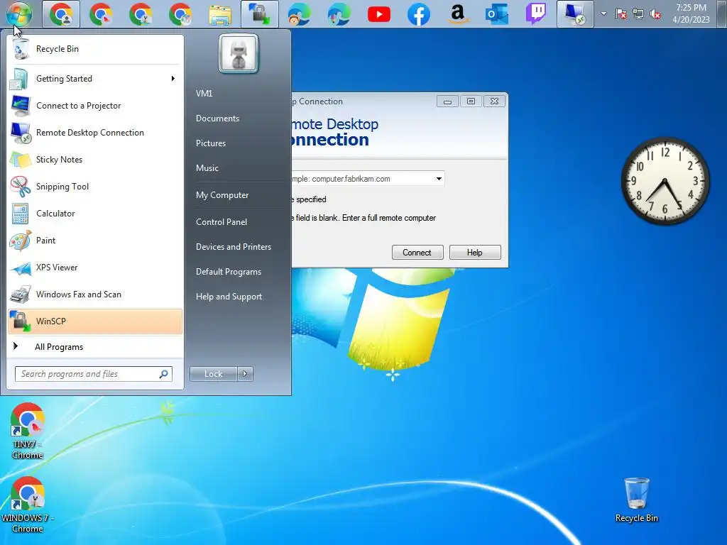Open Documents from Start menu
Viewport: 727px width, 545px height.
tap(217, 119)
